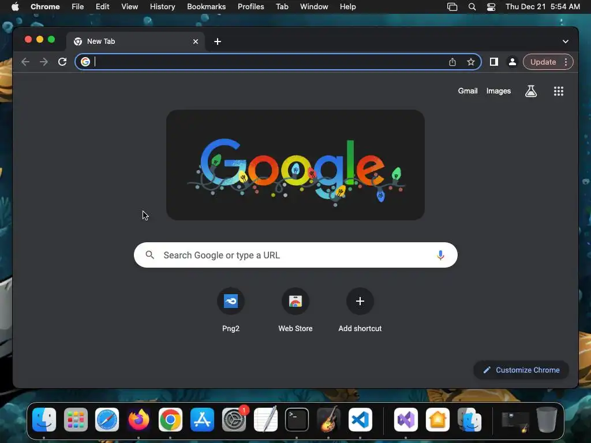Open Visual Studio Code from Dock
Viewport: 591px width, 443px height.
click(360, 420)
